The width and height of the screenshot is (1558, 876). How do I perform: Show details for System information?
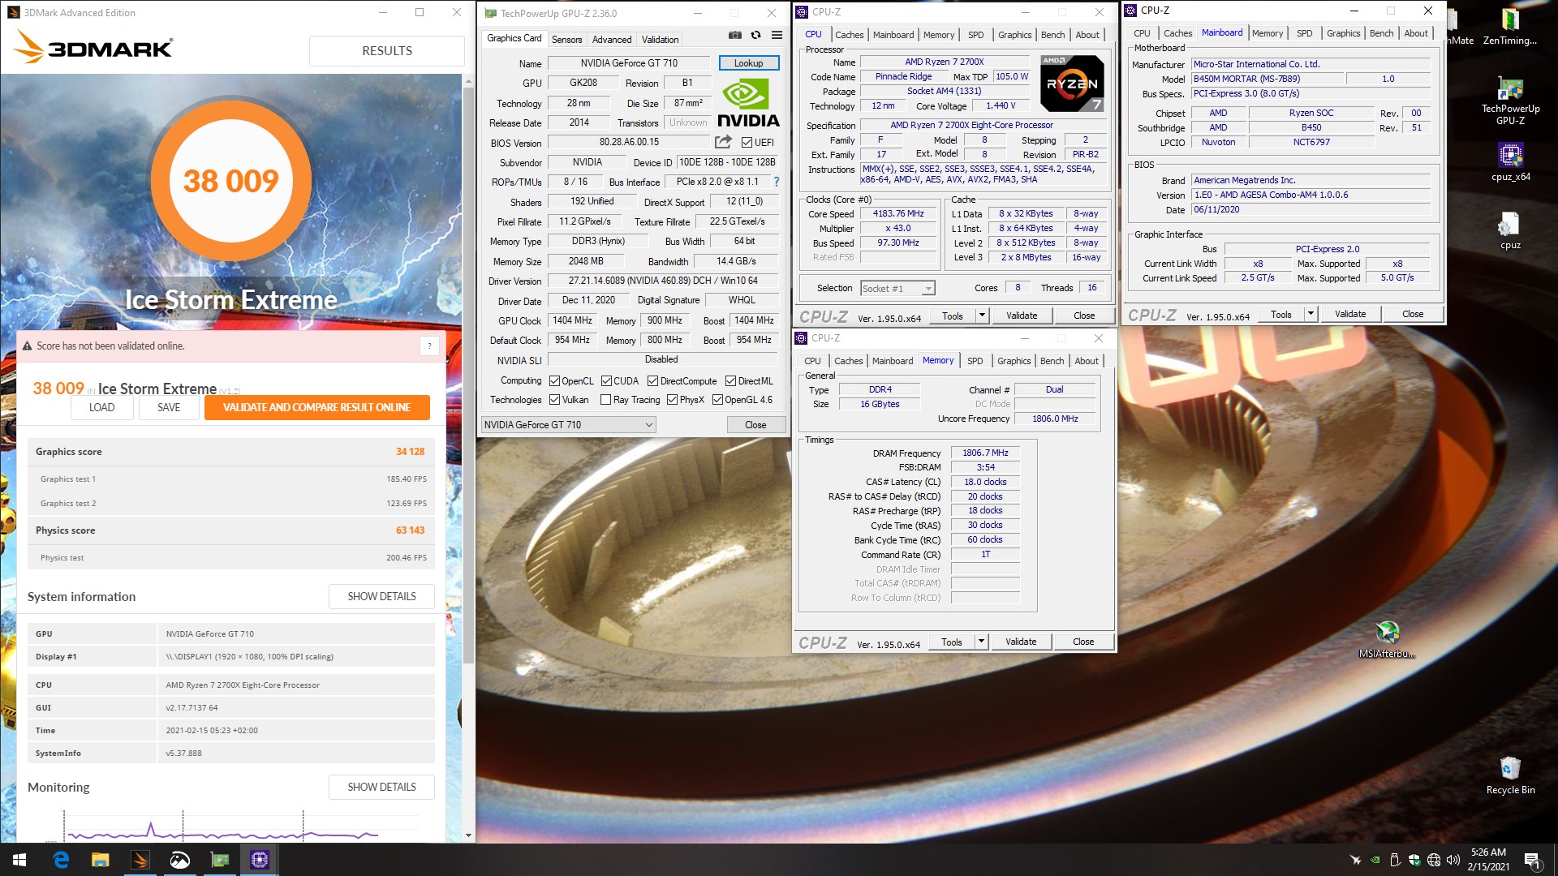point(381,596)
